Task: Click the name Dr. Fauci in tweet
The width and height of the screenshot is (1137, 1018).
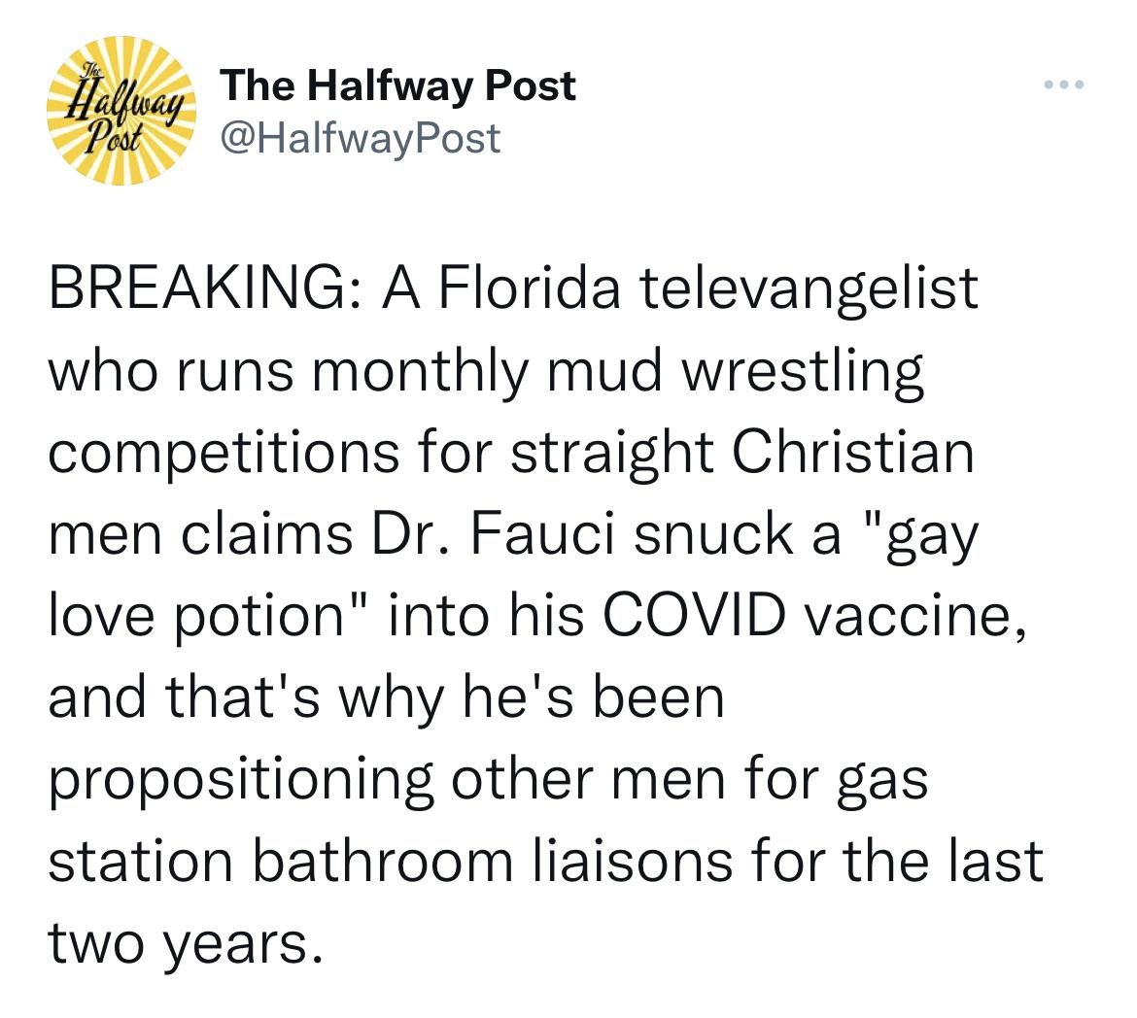Action: pyautogui.click(x=497, y=534)
